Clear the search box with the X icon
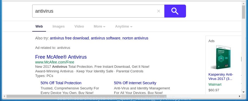Screen dimensions: 248x101 click(158, 11)
